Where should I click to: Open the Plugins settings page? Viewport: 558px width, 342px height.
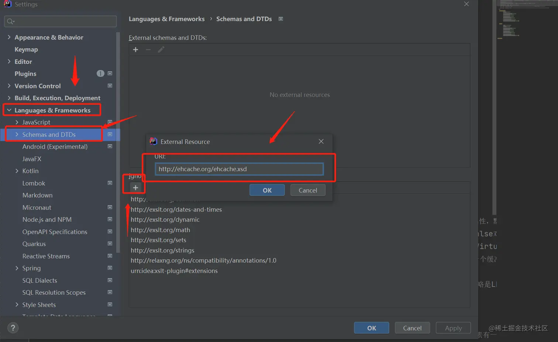(25, 74)
